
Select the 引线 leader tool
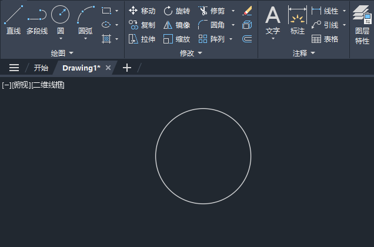[325, 25]
